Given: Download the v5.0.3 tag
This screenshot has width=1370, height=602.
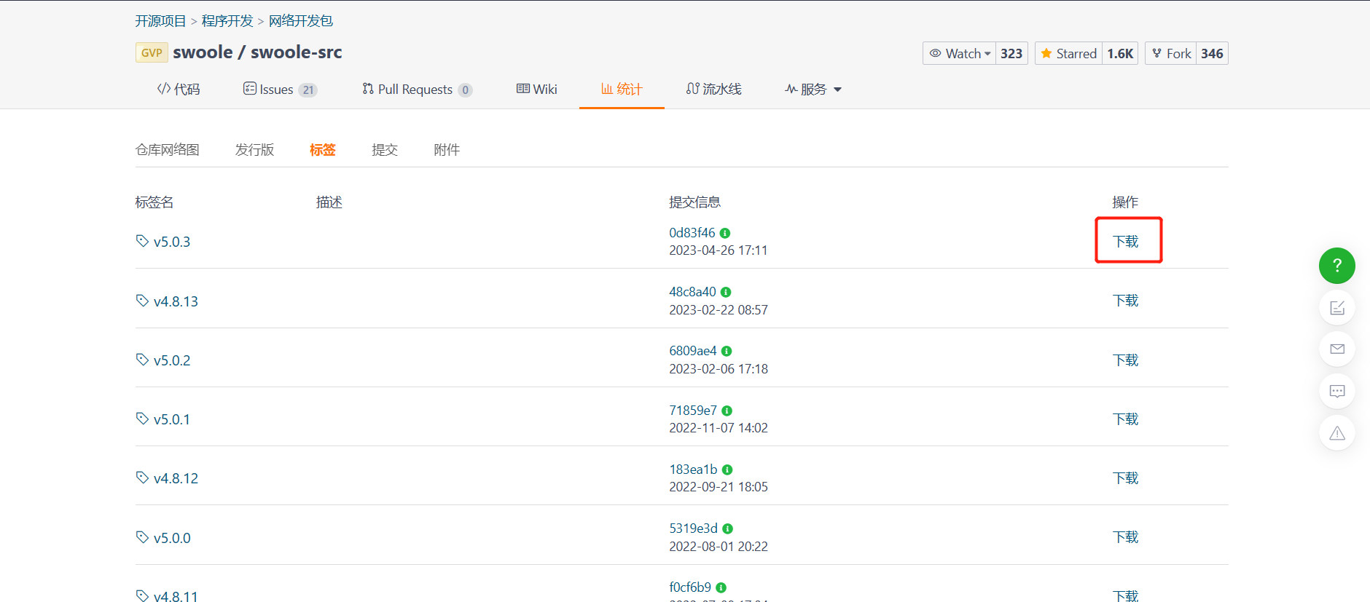Looking at the screenshot, I should click(1125, 242).
